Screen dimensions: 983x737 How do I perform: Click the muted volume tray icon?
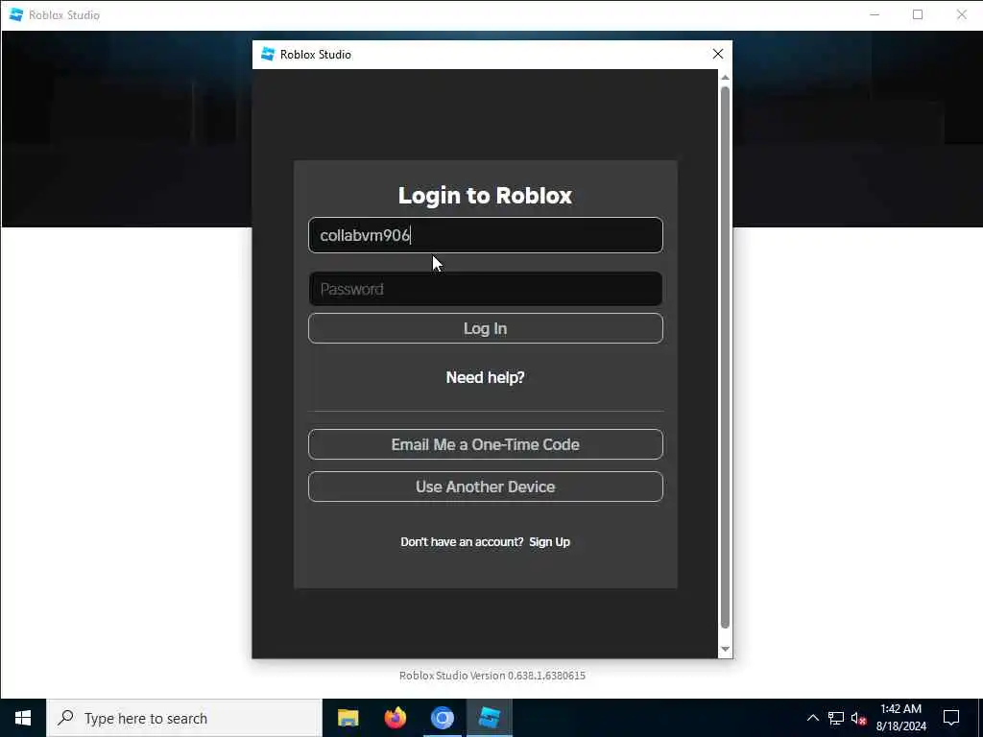click(858, 718)
